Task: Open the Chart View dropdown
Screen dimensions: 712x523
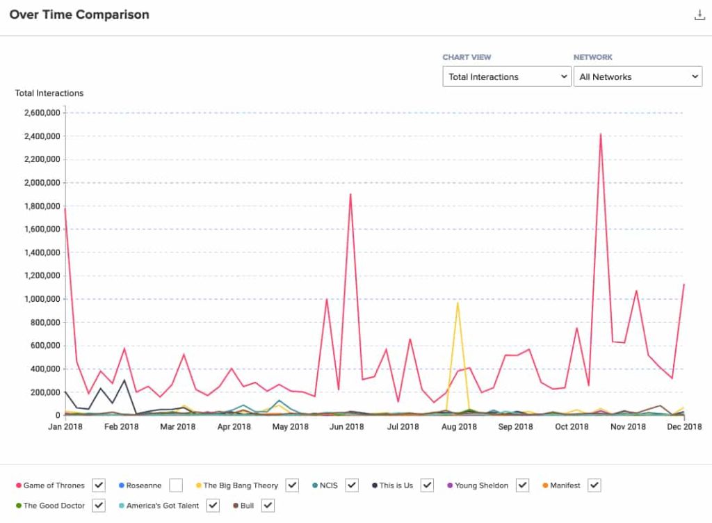Action: (507, 77)
